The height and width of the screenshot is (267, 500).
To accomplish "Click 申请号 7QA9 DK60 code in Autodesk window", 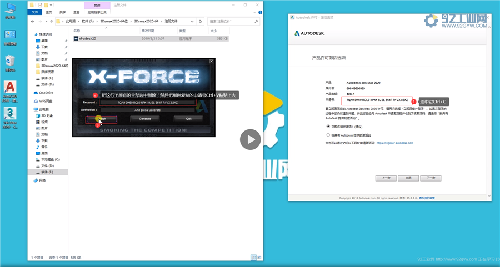I will click(377, 100).
